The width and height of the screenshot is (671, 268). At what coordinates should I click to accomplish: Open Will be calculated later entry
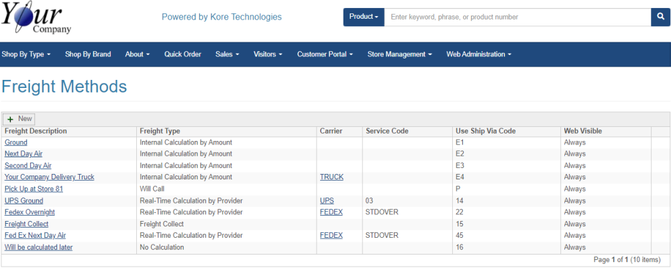click(x=38, y=247)
